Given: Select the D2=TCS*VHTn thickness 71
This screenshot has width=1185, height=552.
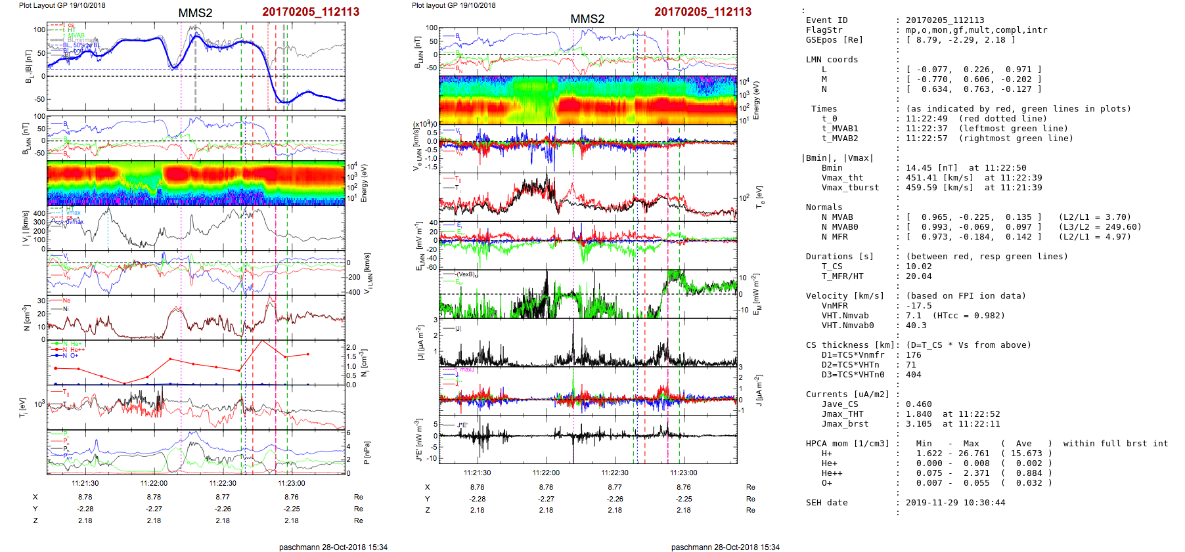Looking at the screenshot, I should (911, 365).
